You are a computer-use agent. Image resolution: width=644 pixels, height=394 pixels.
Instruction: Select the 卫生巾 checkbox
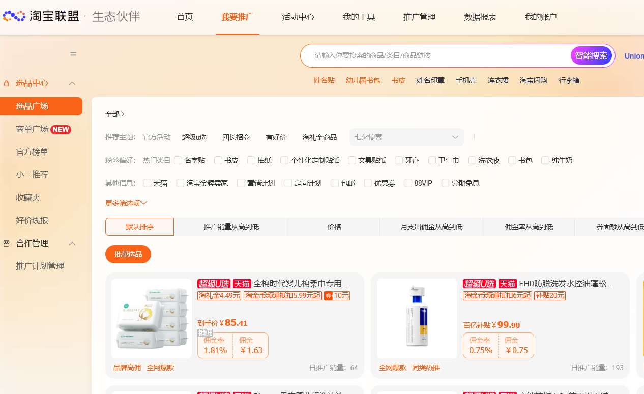click(432, 160)
